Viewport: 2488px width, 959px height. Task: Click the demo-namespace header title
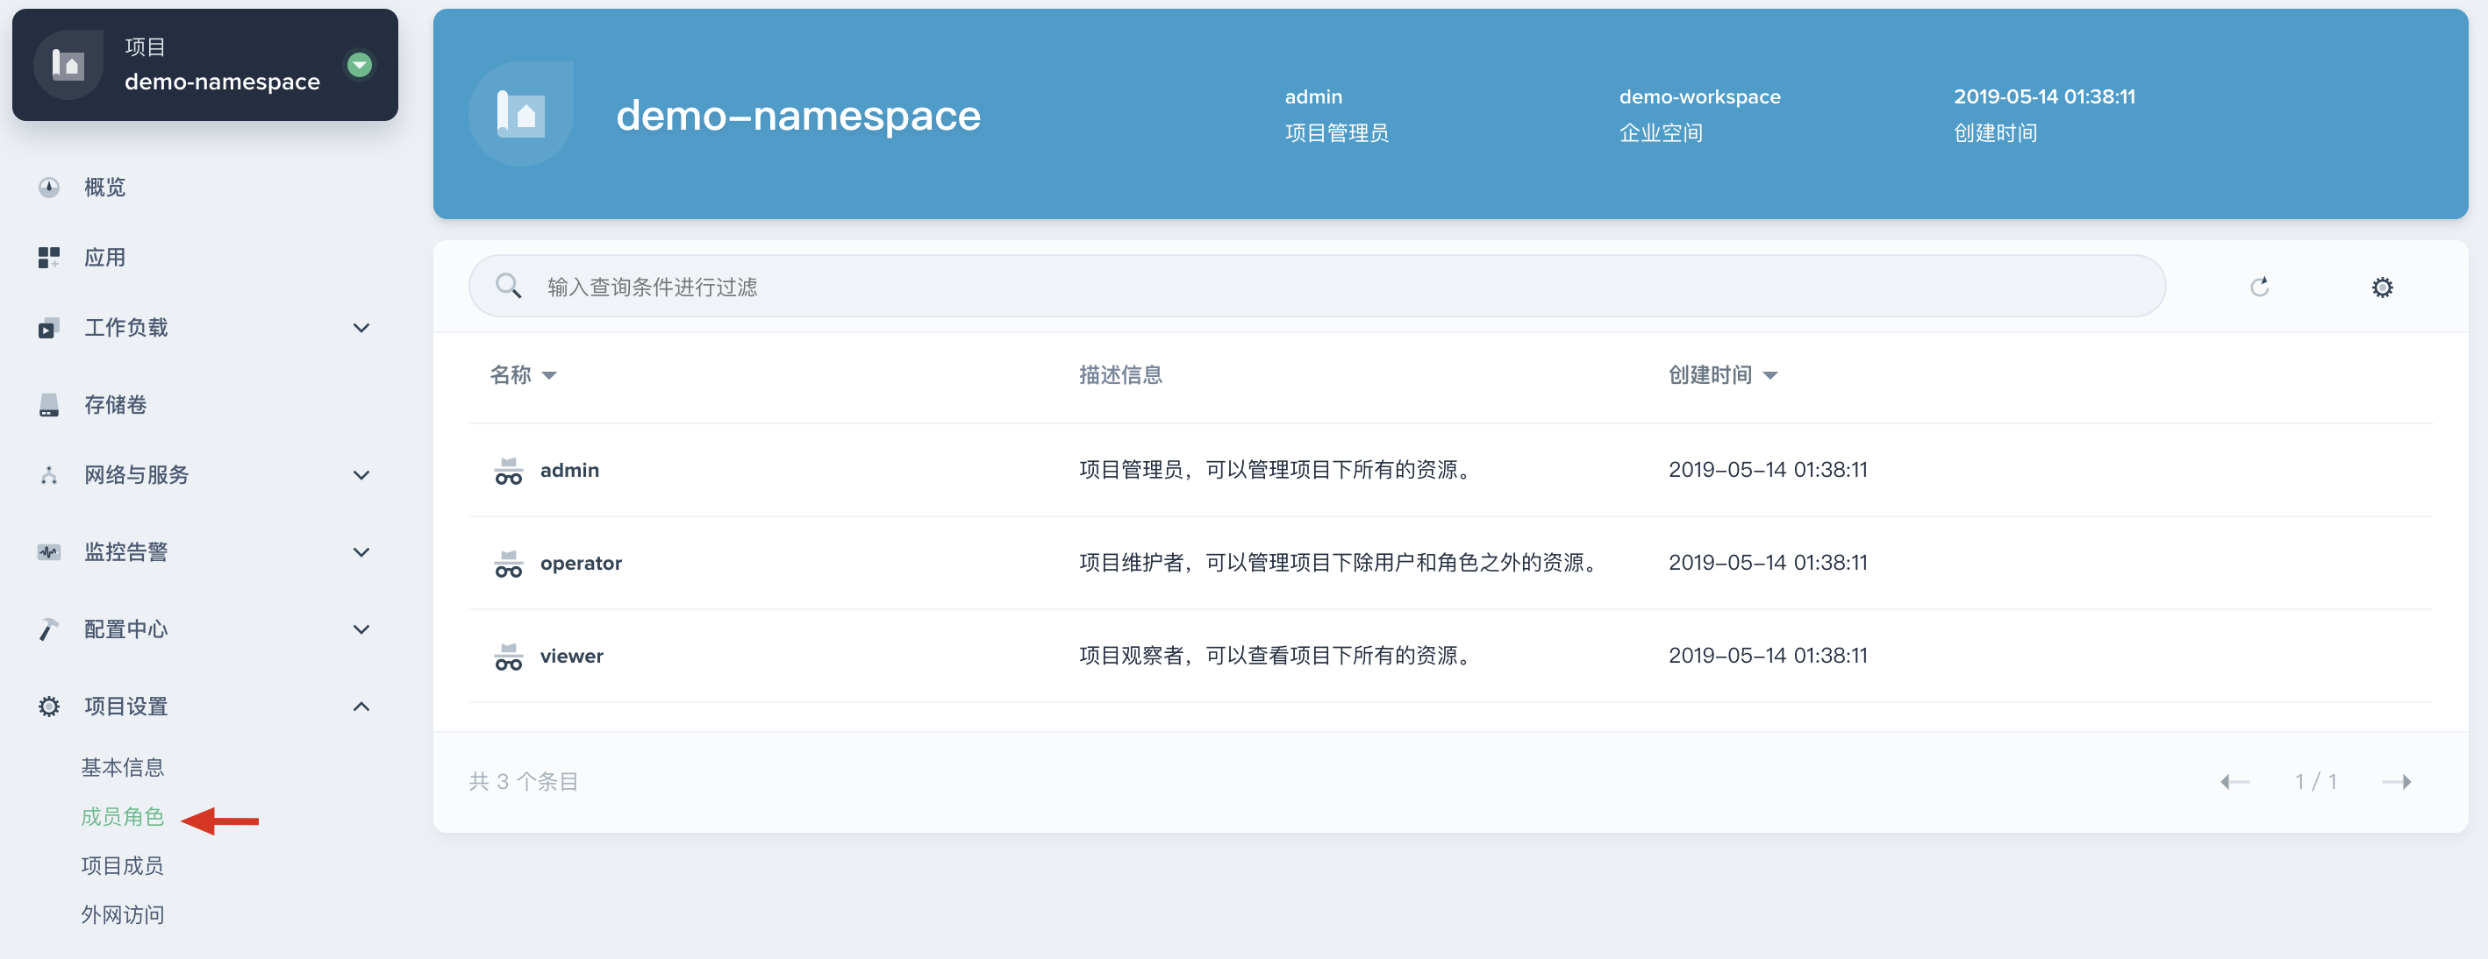(x=797, y=115)
